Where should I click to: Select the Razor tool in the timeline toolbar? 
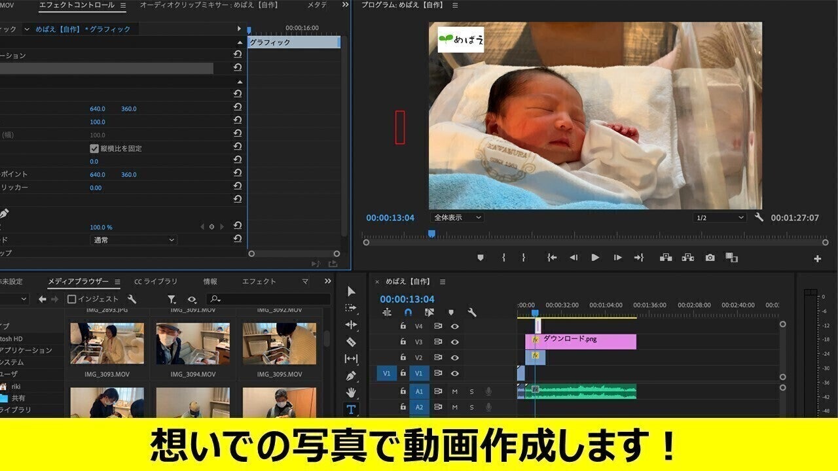351,342
